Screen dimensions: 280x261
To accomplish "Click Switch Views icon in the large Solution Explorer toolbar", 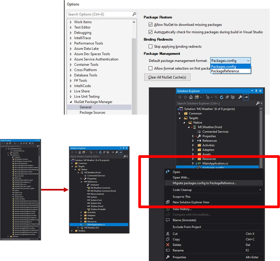I will tap(197, 97).
